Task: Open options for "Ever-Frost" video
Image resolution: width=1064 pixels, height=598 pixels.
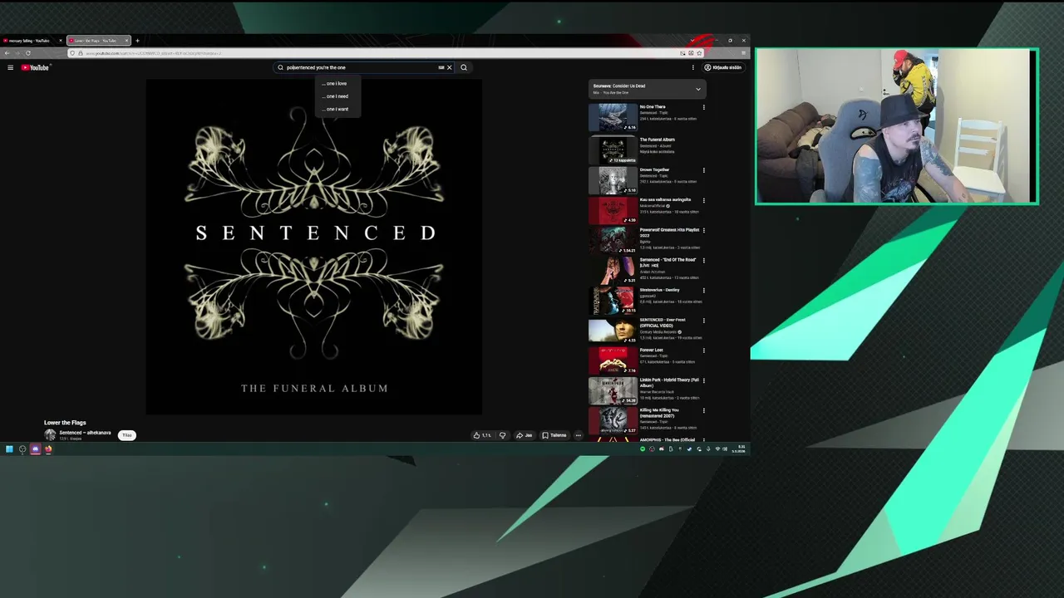Action: tap(704, 321)
